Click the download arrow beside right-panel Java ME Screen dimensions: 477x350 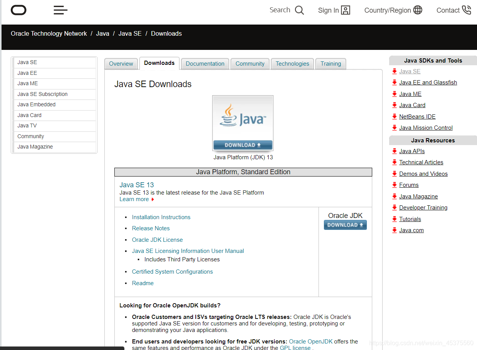[394, 94]
